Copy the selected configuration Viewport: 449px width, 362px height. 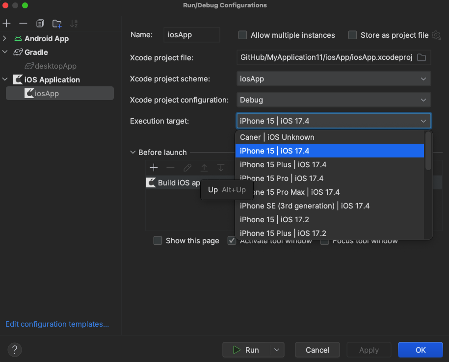[x=40, y=24]
